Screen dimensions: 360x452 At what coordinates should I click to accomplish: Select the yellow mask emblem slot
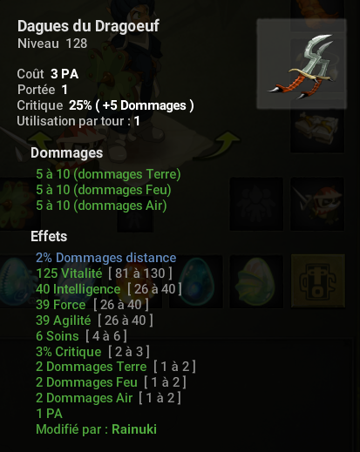[x=318, y=281]
